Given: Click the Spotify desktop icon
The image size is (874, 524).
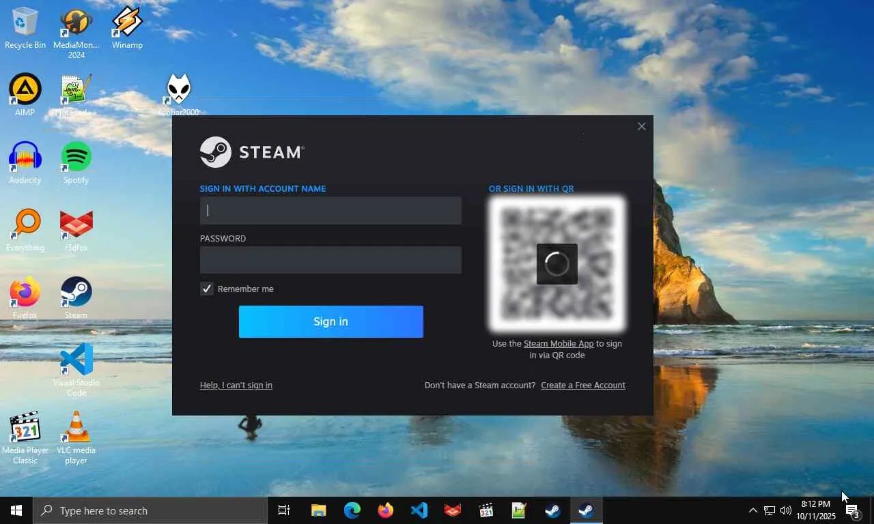Looking at the screenshot, I should click(x=76, y=163).
